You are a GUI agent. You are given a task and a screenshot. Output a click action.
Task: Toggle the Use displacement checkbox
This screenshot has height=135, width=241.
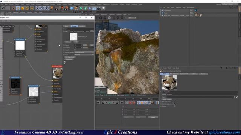175,104
